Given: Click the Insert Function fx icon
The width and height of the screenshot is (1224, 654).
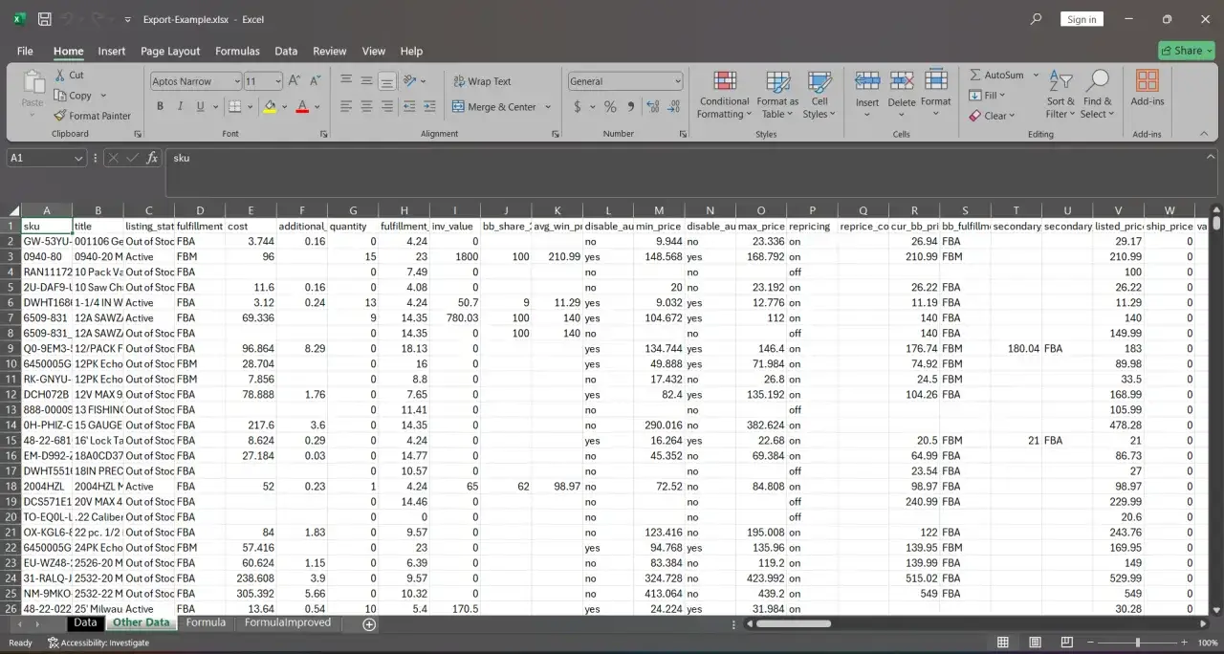Looking at the screenshot, I should click(152, 158).
